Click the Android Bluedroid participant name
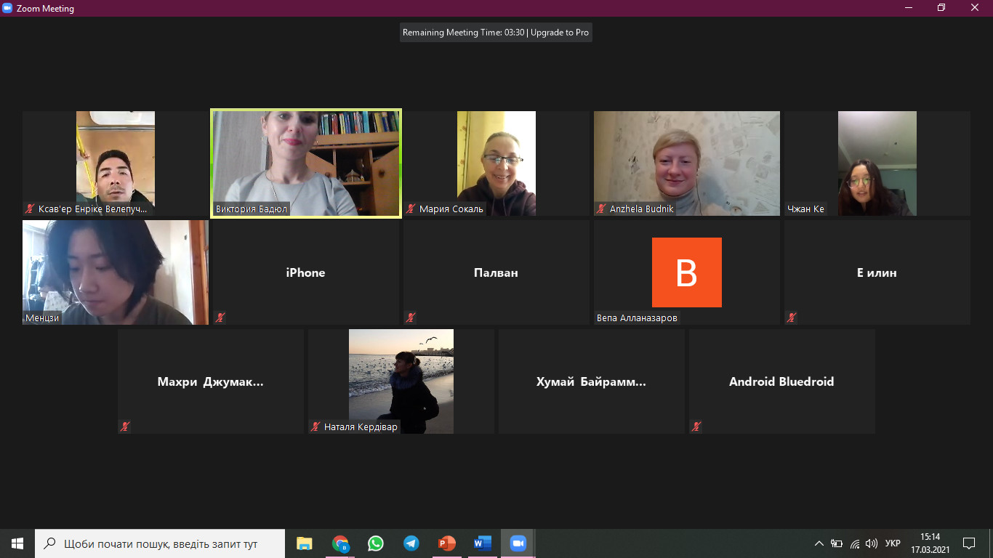Screen dimensions: 993x558 [x=782, y=381]
